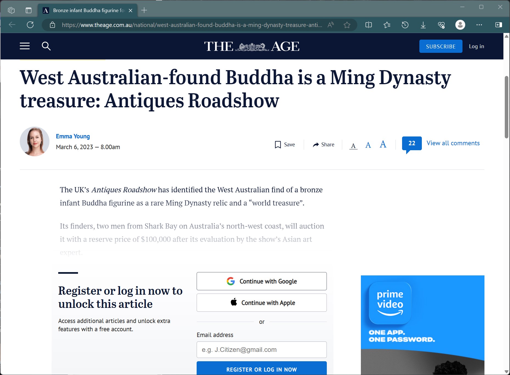510x375 pixels.
Task: Select the small text size A
Action: pyautogui.click(x=353, y=146)
